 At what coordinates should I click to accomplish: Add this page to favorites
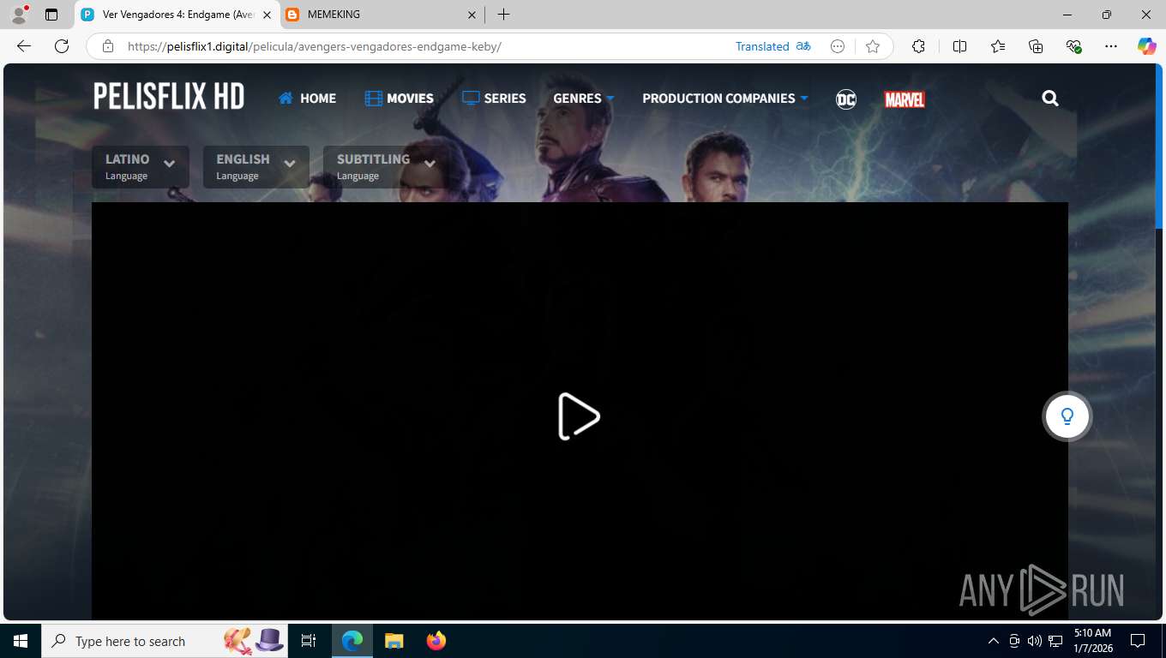pyautogui.click(x=873, y=46)
